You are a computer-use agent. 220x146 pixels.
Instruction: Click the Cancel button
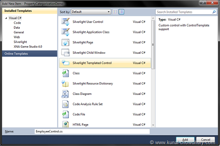pyautogui.click(x=205, y=140)
